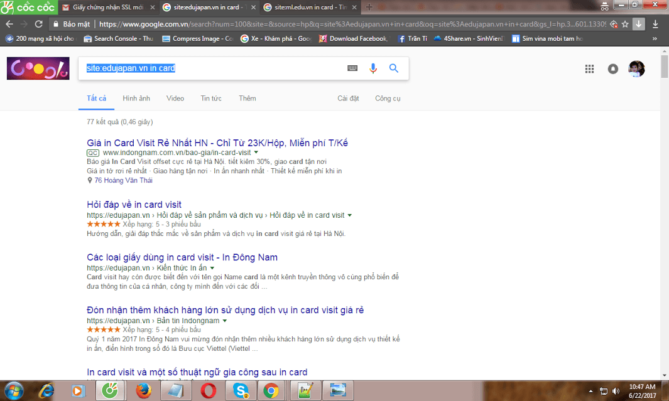Open Opera from the taskbar

(208, 390)
